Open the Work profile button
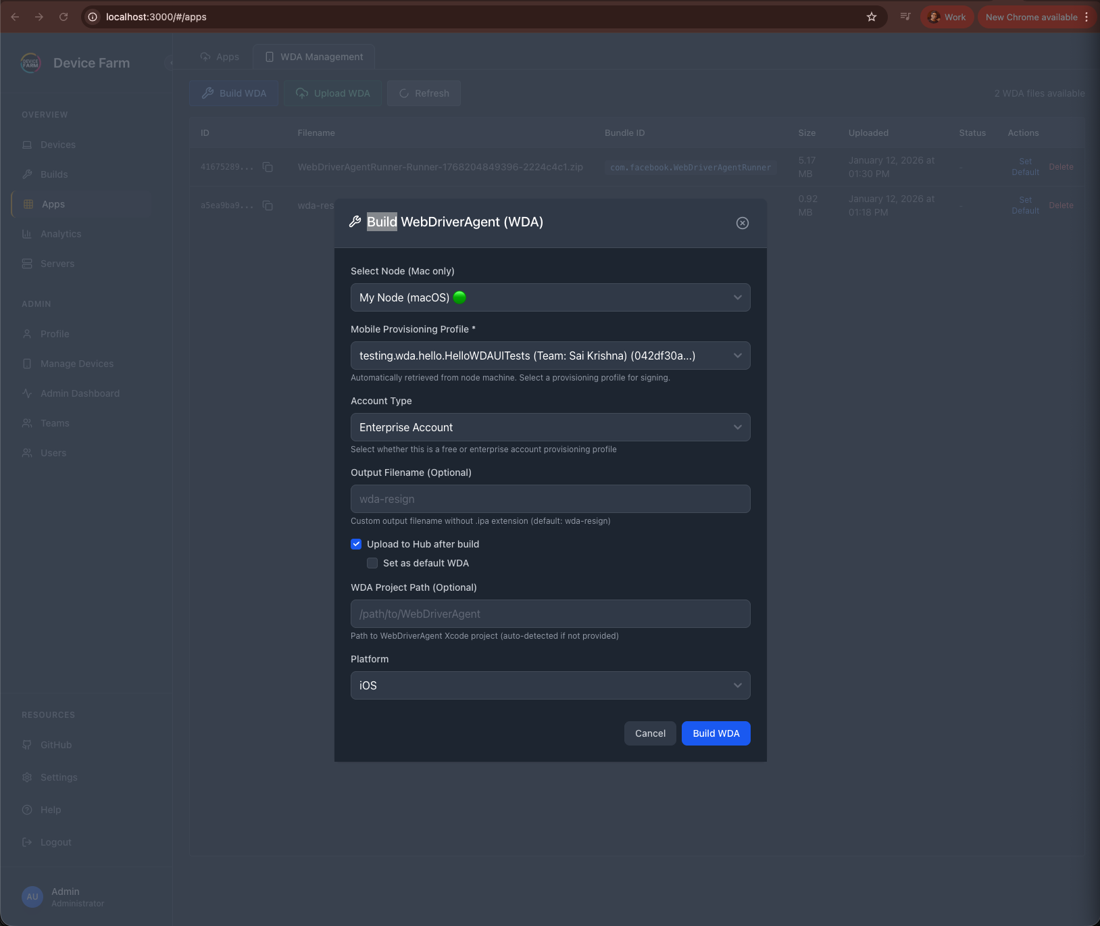 947,17
